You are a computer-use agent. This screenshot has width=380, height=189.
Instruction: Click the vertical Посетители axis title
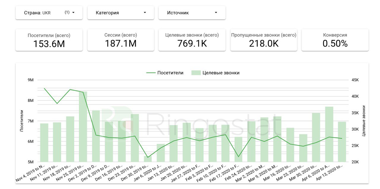point(22,121)
